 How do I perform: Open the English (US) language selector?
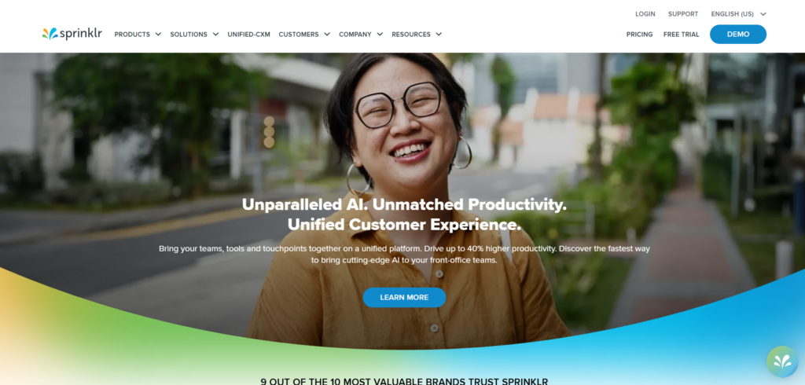tap(738, 14)
